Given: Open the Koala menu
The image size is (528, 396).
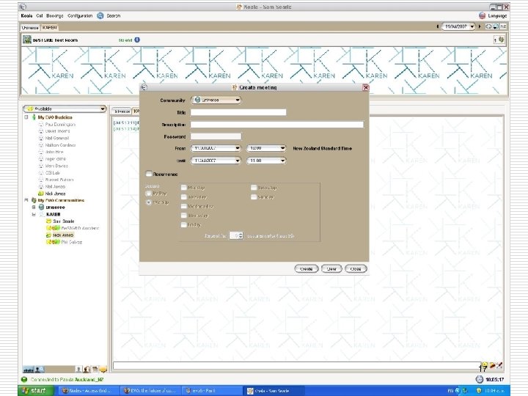Looking at the screenshot, I should click(x=26, y=16).
